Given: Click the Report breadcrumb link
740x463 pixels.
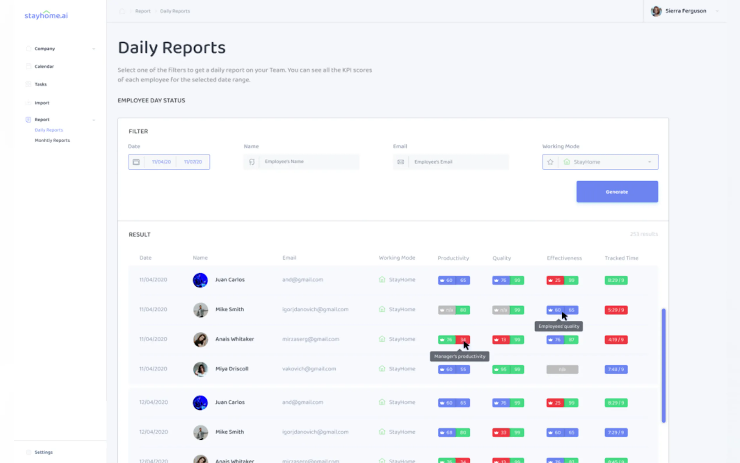Looking at the screenshot, I should coord(143,11).
